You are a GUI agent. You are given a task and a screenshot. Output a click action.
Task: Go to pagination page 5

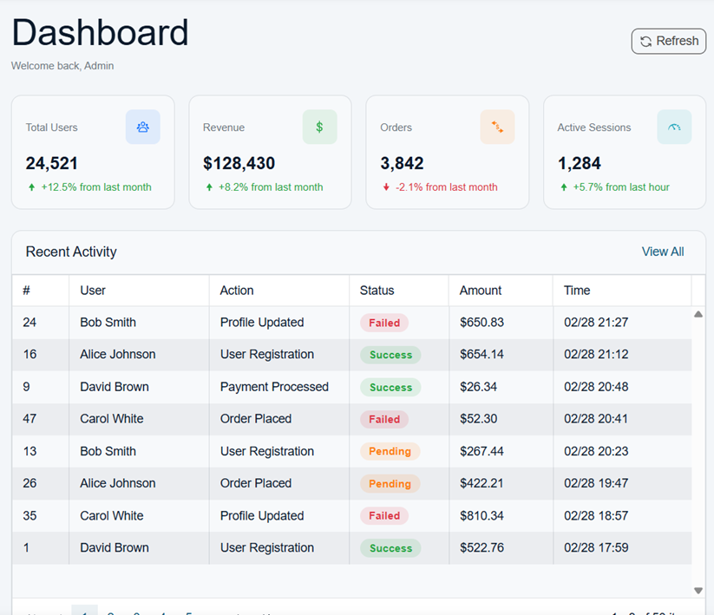point(186,612)
